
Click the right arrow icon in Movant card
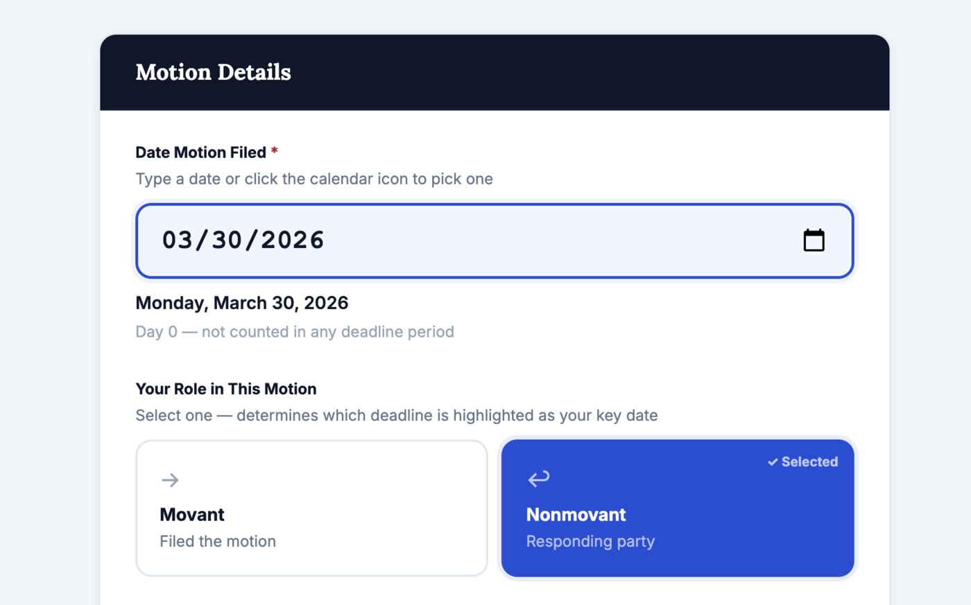tap(170, 480)
